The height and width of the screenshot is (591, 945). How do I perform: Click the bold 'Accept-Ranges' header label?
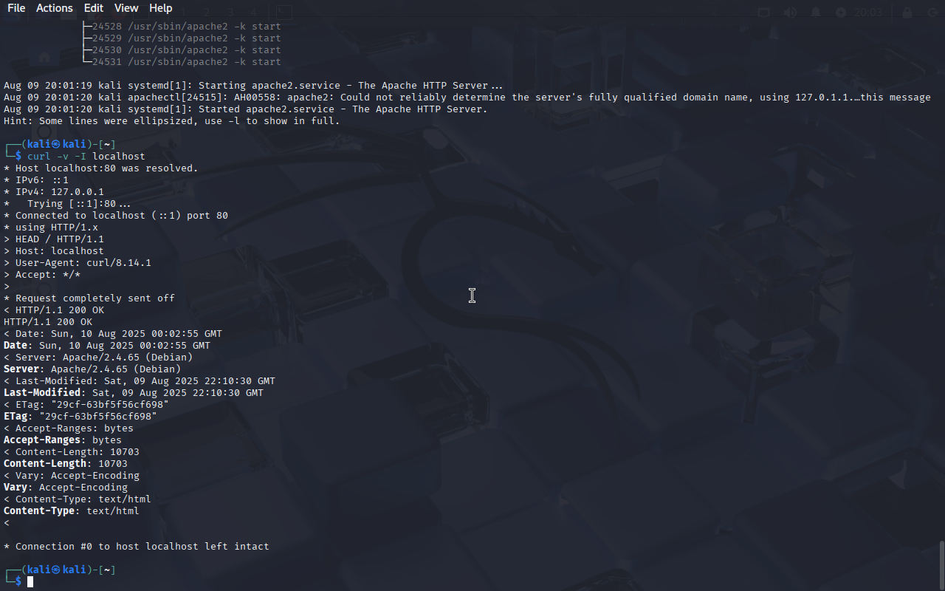point(42,440)
